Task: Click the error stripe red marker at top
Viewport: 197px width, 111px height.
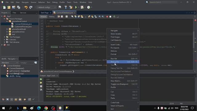Action: (x=195, y=20)
